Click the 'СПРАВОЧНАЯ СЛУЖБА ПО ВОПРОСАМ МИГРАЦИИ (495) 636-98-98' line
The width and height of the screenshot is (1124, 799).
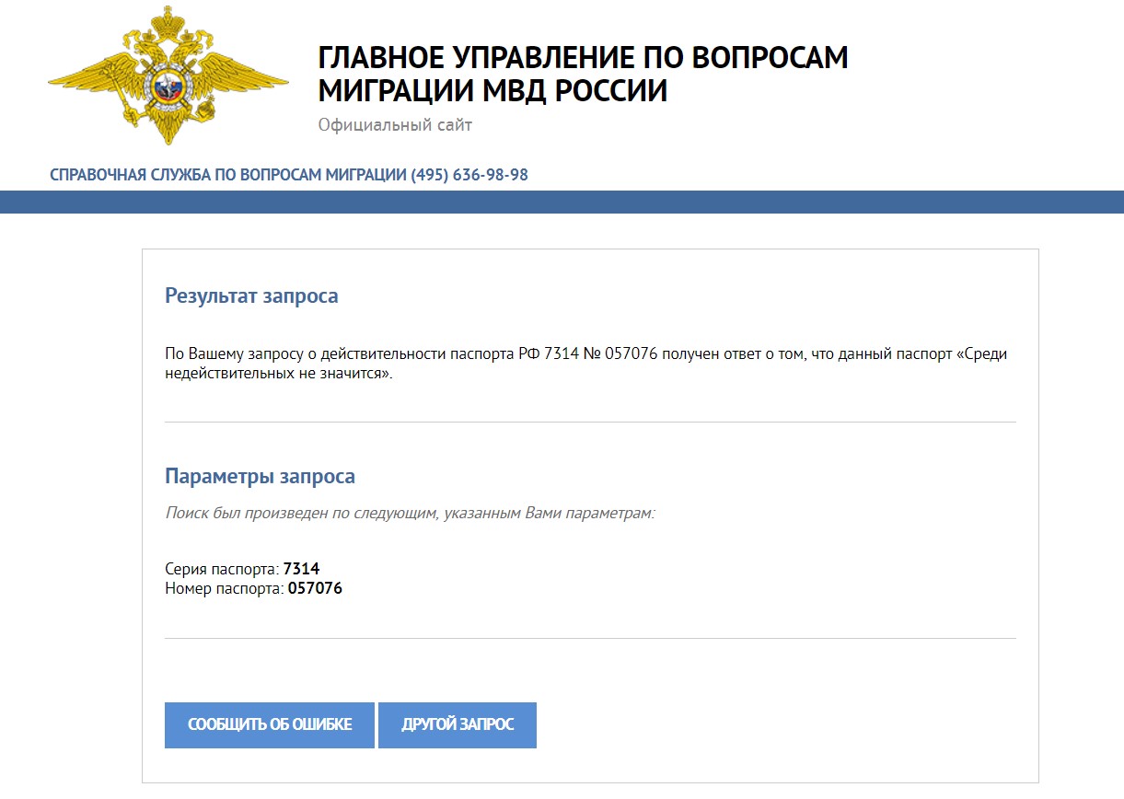coord(289,175)
